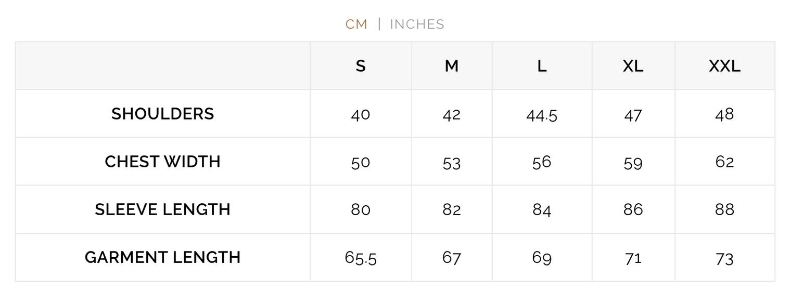791x304 pixels.
Task: Select the XL size column header
Action: coord(633,66)
